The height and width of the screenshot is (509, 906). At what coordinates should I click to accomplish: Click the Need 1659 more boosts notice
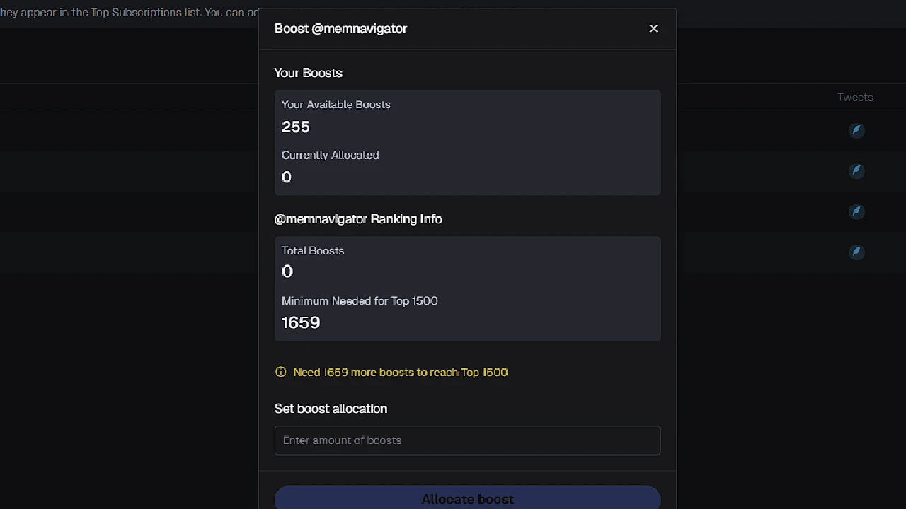(401, 372)
